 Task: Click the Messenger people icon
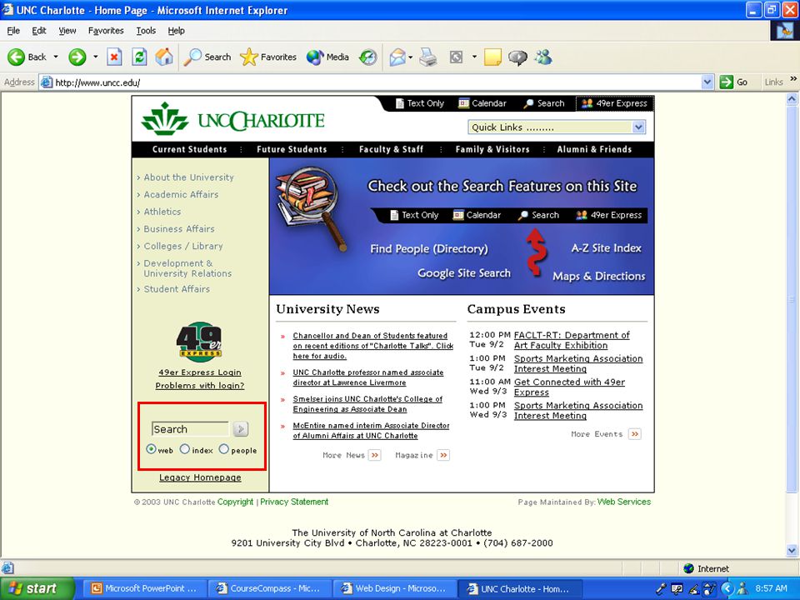543,57
